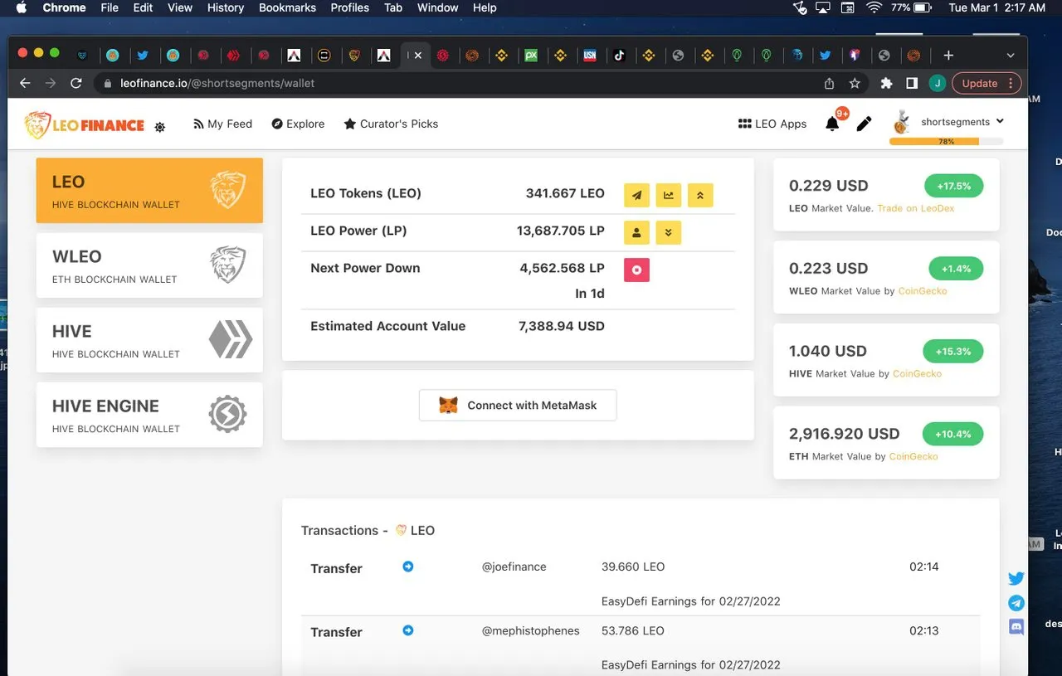Cancel the next power down red button
The width and height of the screenshot is (1062, 676).
pos(636,270)
